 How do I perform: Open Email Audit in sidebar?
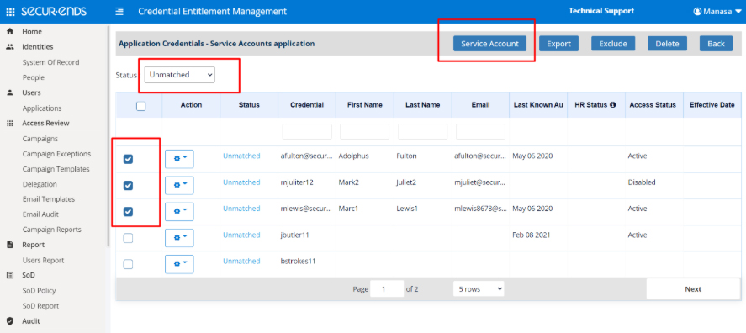pos(40,214)
